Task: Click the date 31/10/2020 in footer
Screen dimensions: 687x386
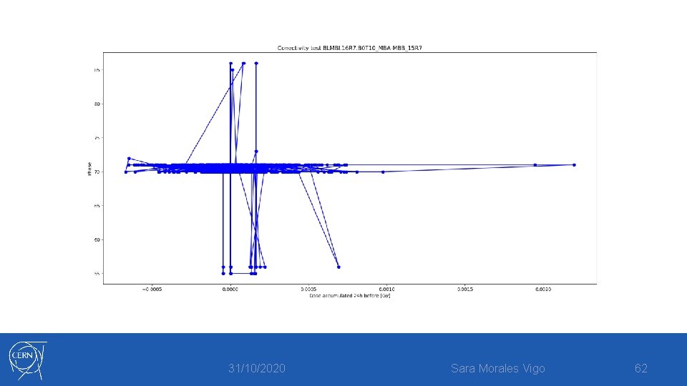Action: 257,369
